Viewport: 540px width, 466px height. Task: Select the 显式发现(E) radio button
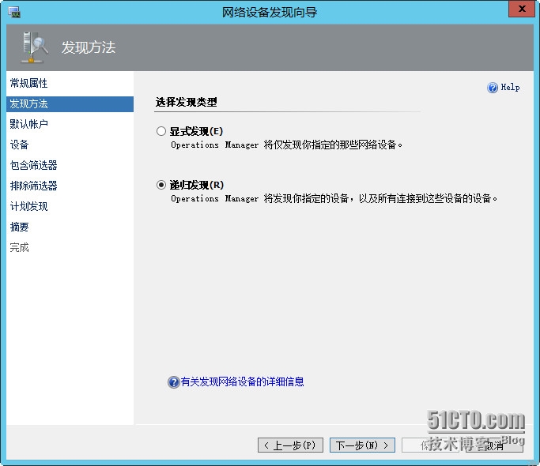pyautogui.click(x=160, y=131)
